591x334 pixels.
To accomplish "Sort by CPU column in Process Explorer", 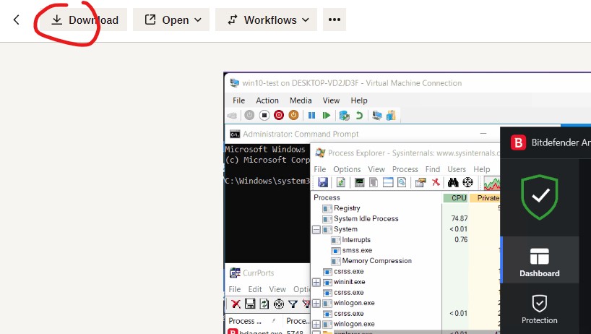I will click(455, 198).
